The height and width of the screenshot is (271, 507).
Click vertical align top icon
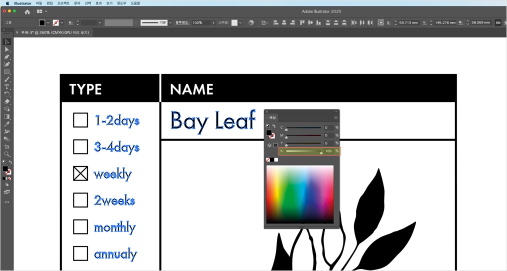tap(302, 22)
